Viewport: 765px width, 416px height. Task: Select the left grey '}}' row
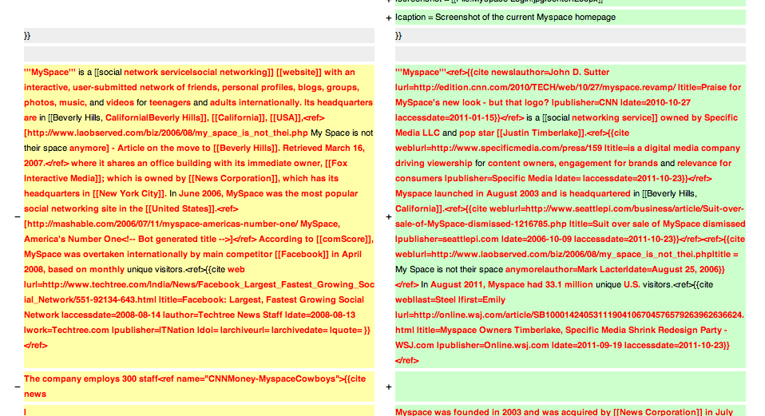point(199,36)
